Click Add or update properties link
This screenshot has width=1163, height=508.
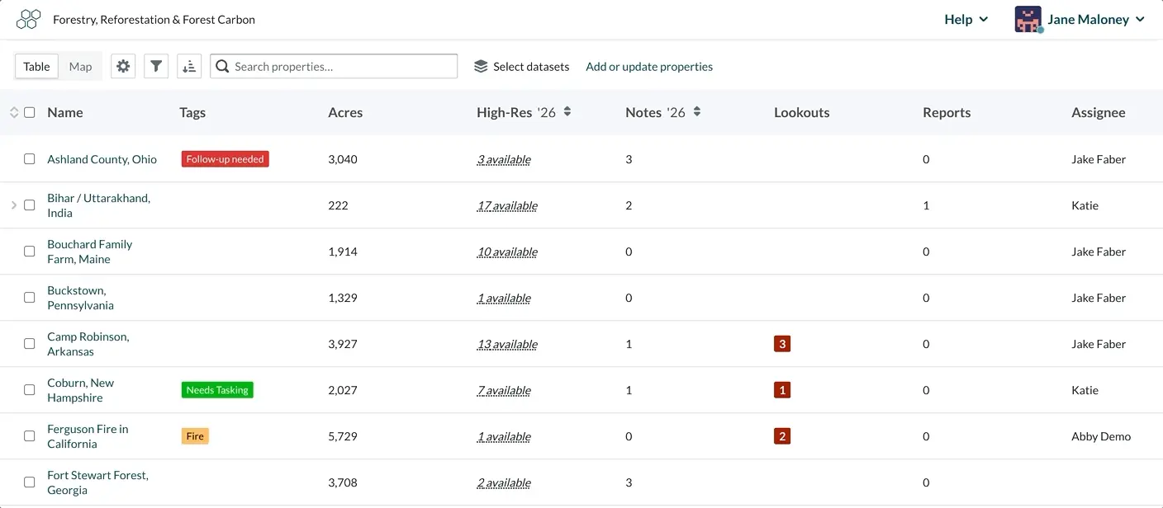pyautogui.click(x=649, y=67)
